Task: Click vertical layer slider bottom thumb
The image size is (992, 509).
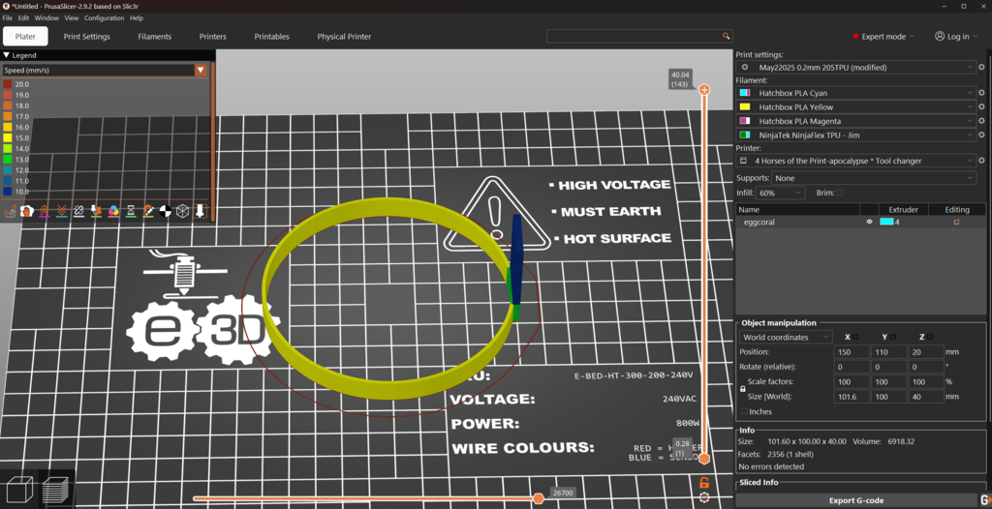Action: [704, 458]
